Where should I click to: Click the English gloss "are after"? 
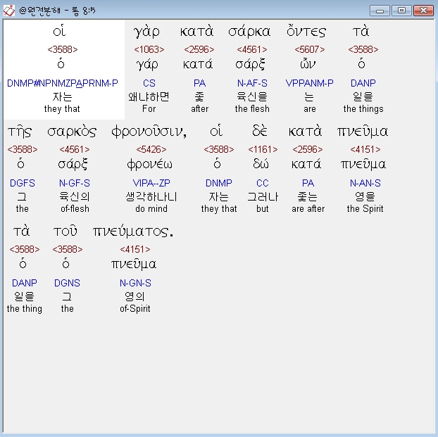(308, 209)
